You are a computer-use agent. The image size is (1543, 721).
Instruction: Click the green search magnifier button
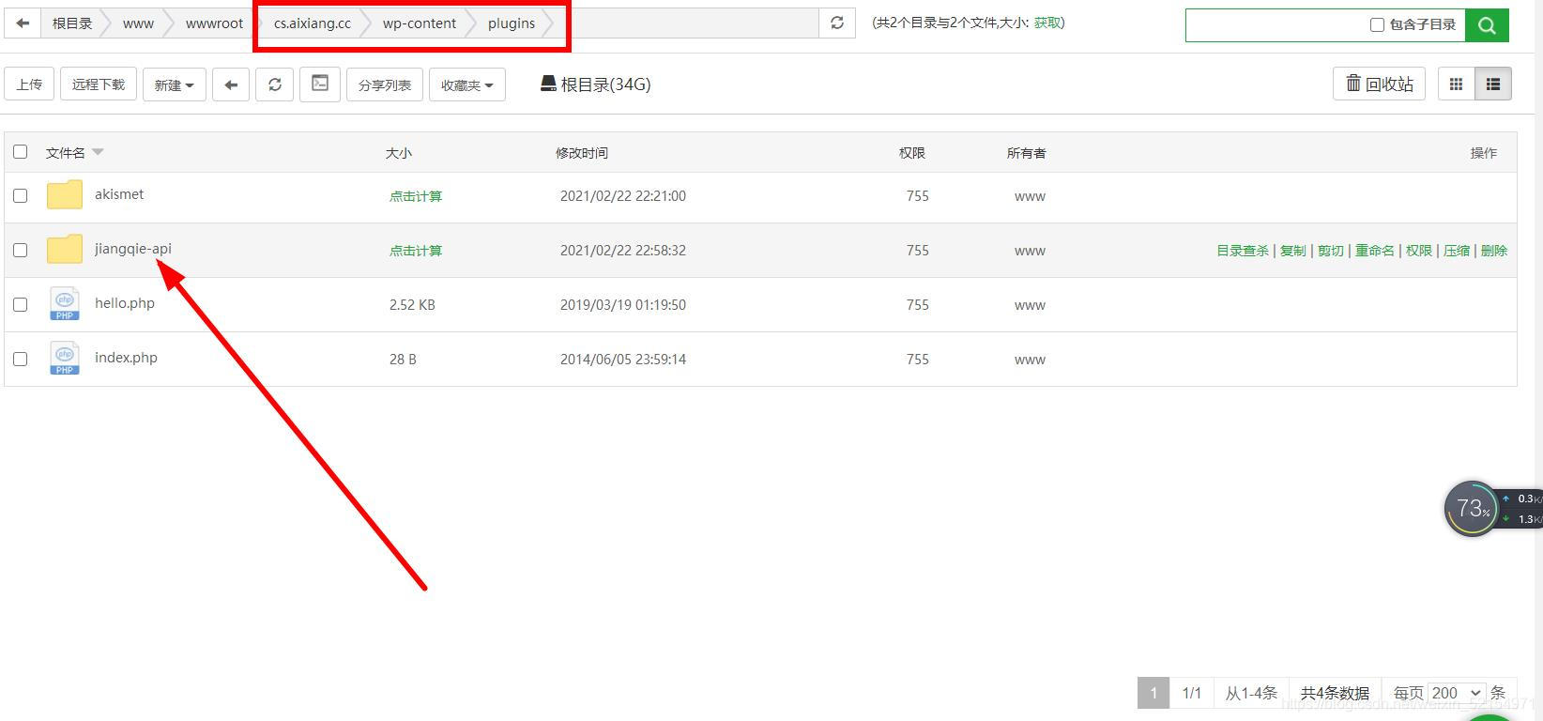coord(1487,25)
